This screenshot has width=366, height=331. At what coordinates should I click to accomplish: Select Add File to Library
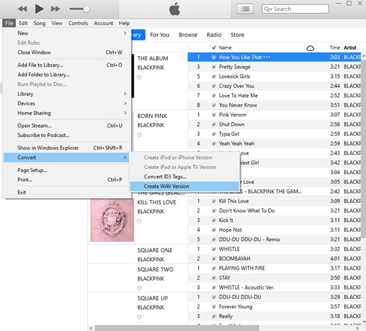[x=67, y=65]
